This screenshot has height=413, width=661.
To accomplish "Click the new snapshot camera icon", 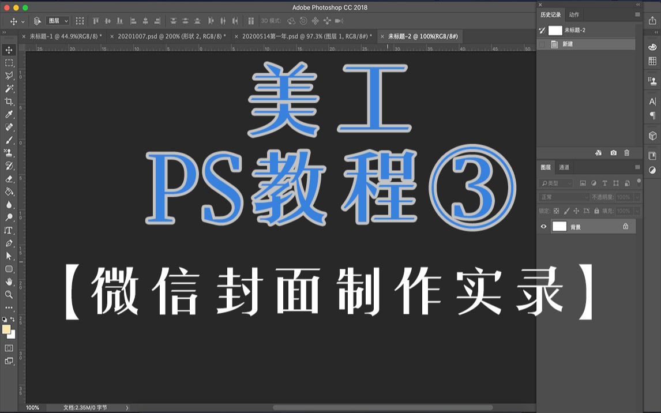I will pos(613,153).
